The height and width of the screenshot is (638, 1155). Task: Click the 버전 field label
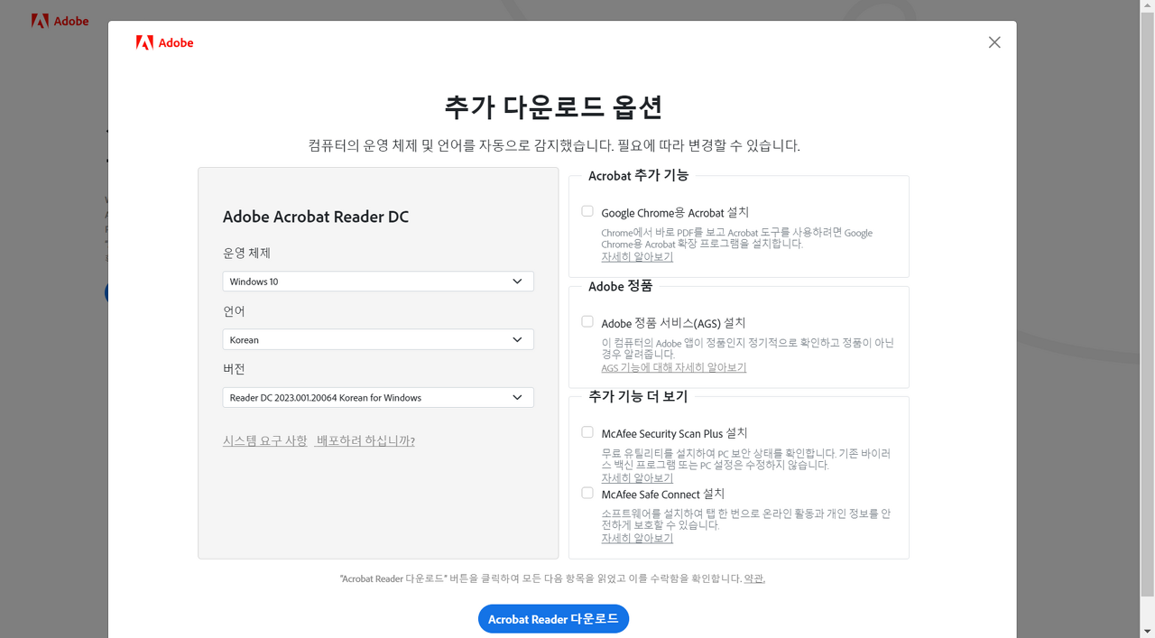click(x=234, y=369)
